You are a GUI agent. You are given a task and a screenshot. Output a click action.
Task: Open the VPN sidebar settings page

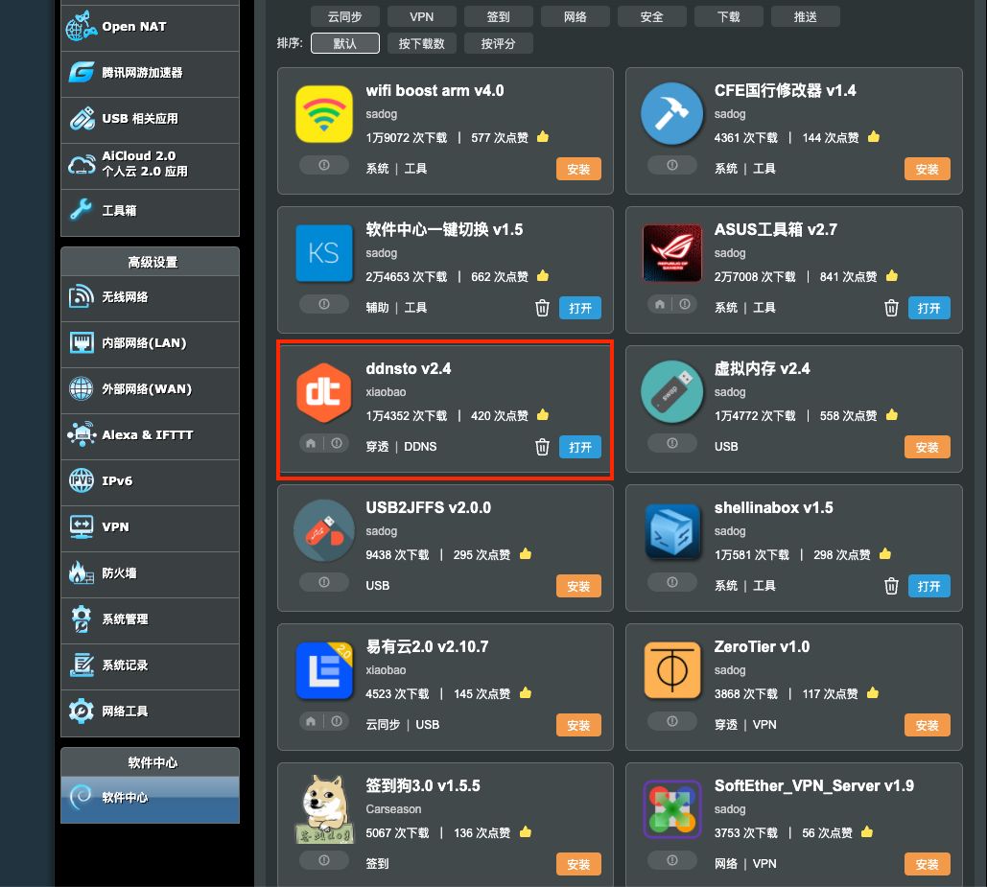(150, 527)
